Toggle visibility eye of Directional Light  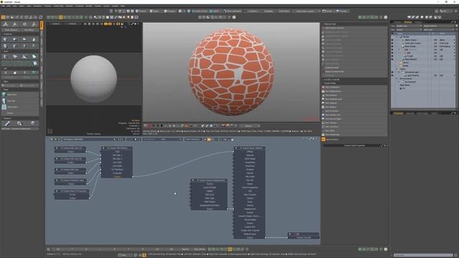392,72
